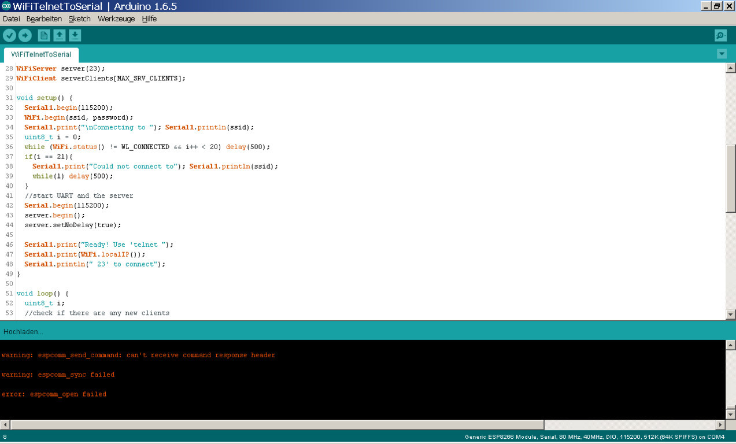Select the WiFiTelnetToSerial tab
This screenshot has height=444, width=736.
pyautogui.click(x=41, y=55)
